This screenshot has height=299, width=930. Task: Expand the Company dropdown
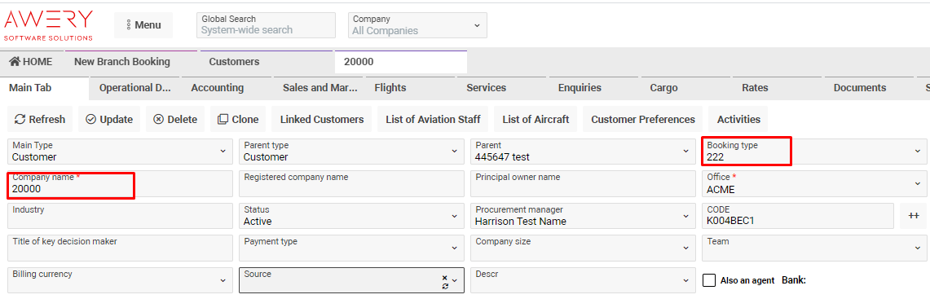click(417, 25)
